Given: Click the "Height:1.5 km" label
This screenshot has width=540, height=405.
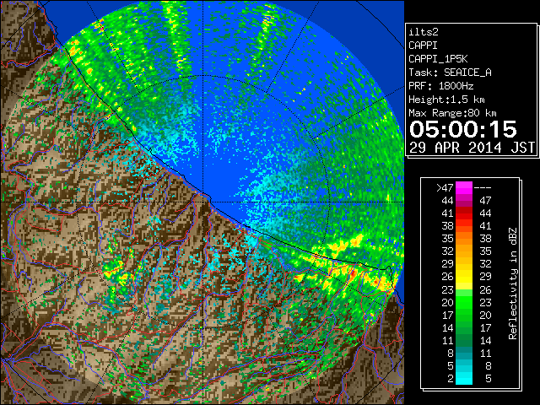Looking at the screenshot, I should pos(446,100).
